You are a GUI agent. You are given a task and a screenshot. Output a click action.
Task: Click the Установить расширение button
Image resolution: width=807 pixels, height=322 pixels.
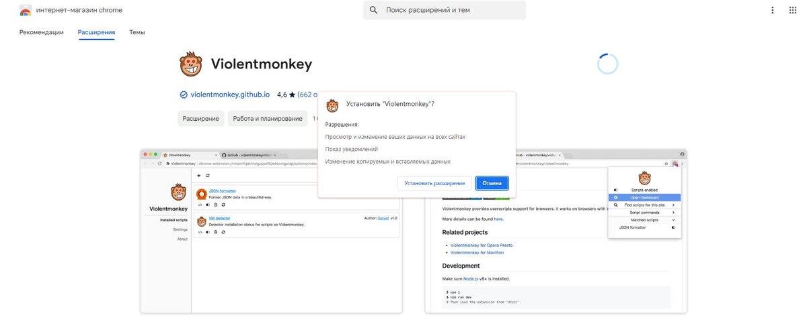pyautogui.click(x=435, y=183)
